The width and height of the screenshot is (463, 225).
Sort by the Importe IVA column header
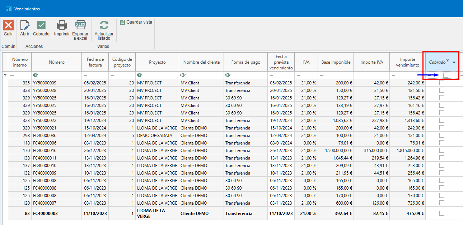point(371,62)
